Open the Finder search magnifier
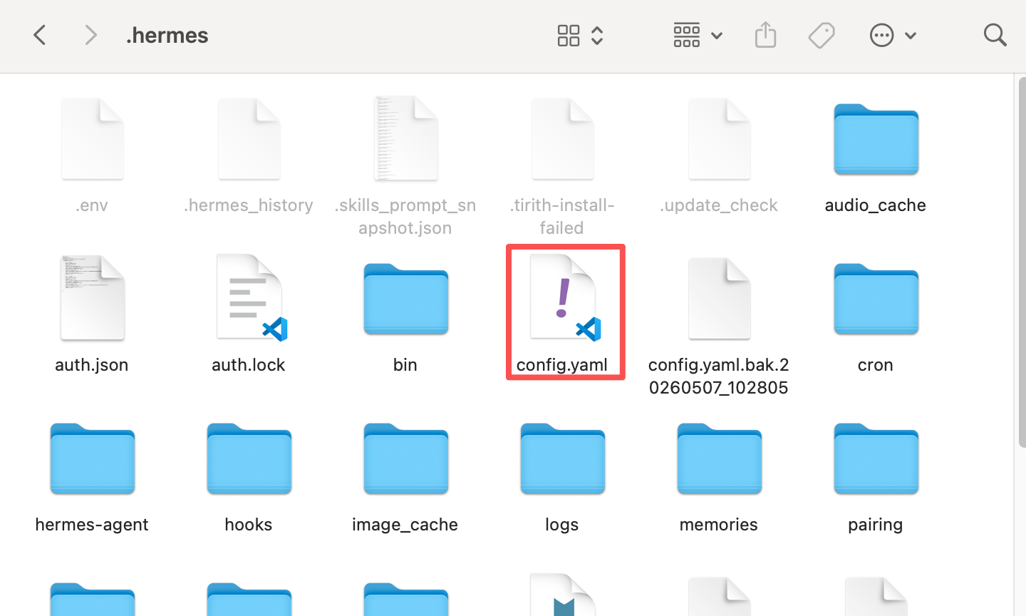 995,35
